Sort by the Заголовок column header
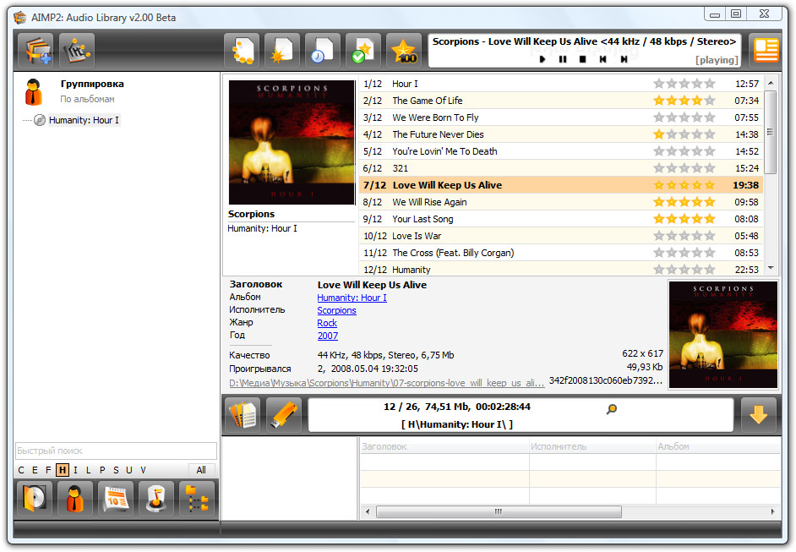The width and height of the screenshot is (796, 552). click(x=444, y=446)
